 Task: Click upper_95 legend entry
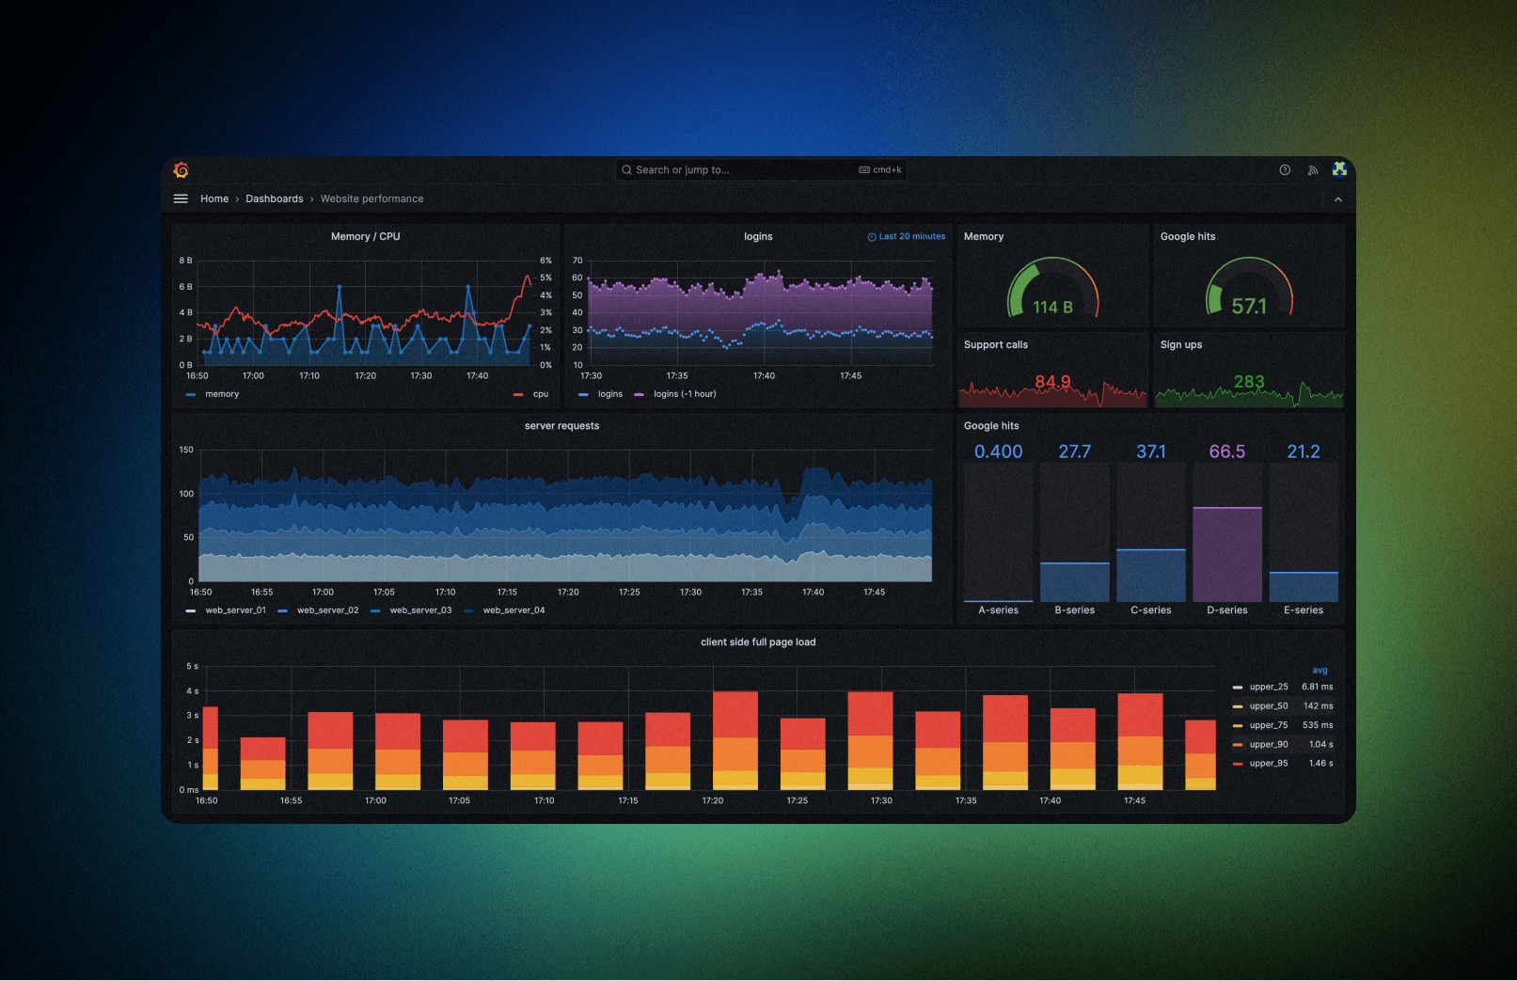1269,764
